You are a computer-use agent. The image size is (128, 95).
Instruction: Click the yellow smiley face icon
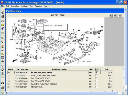click(x=3, y=25)
